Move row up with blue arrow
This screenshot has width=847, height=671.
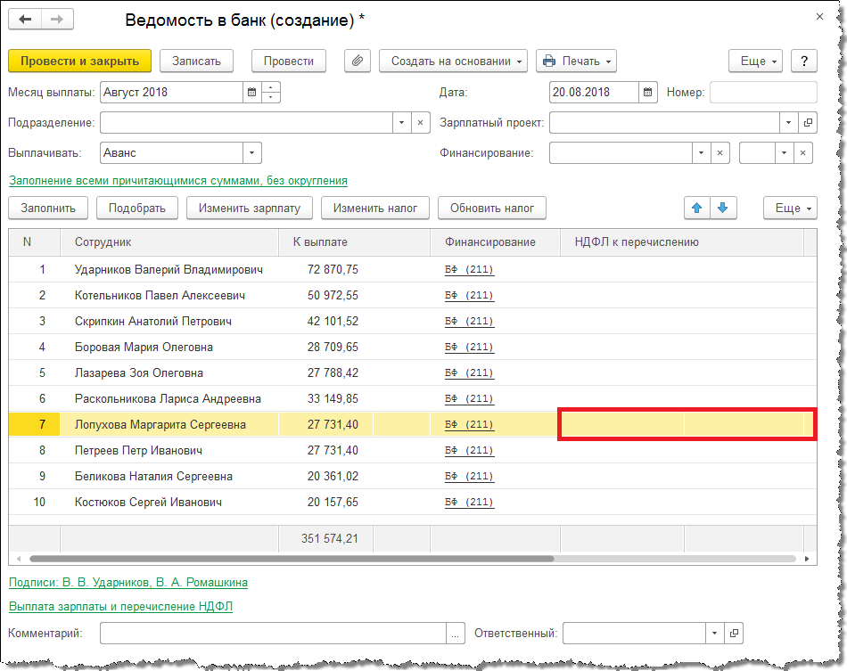(x=697, y=208)
